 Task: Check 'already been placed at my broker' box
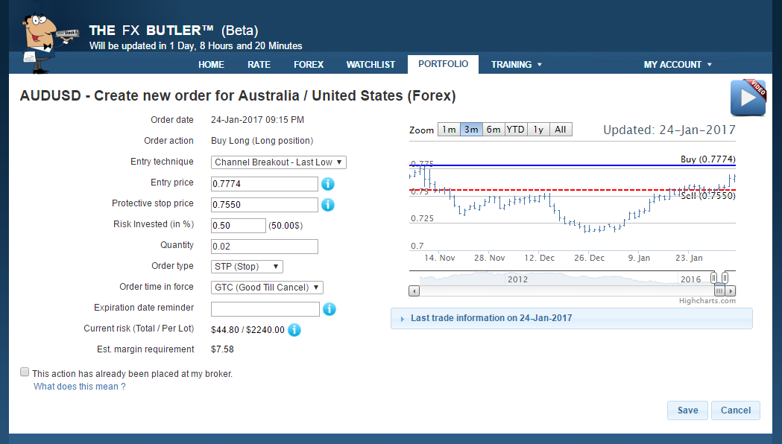25,372
